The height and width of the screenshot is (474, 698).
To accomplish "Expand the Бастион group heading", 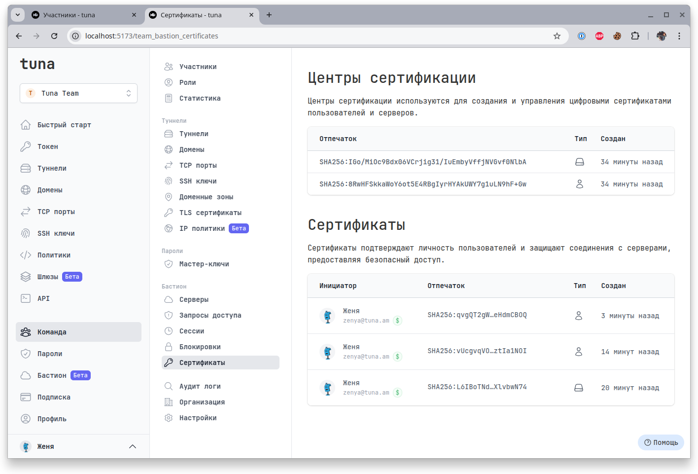I will 174,286.
